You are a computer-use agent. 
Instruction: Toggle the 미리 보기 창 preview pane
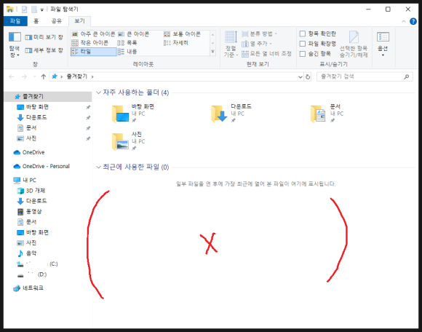pos(44,37)
